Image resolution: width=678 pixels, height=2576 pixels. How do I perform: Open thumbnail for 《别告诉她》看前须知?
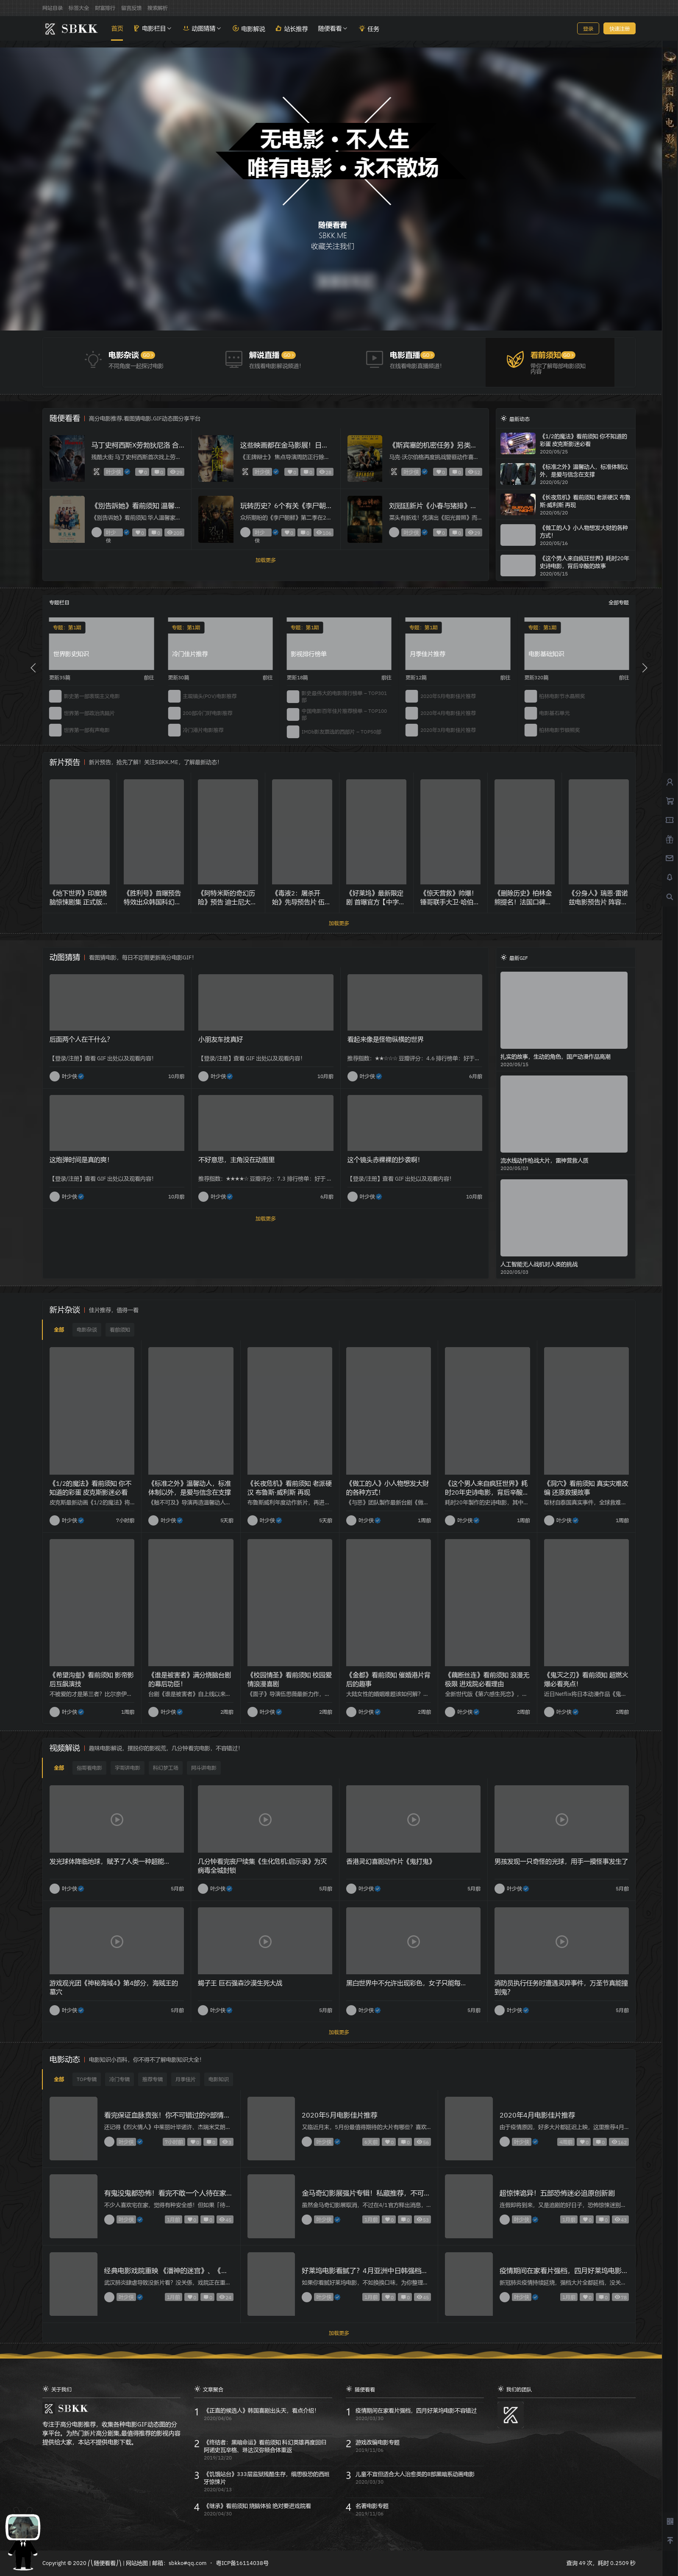tap(67, 519)
